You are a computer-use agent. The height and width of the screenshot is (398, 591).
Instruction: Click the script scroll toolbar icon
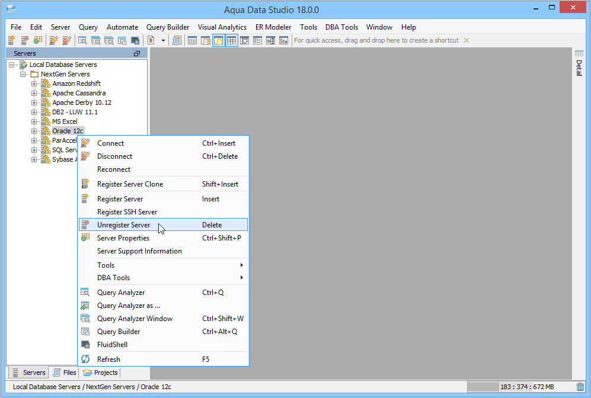point(177,40)
